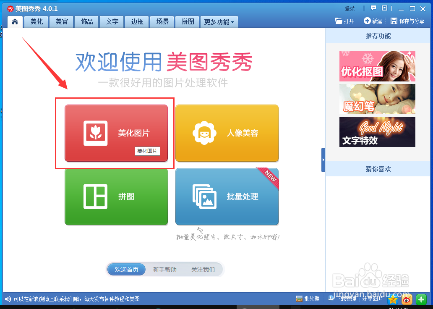Click the 推荐功能 panel header
This screenshot has height=309, width=433.
tap(378, 36)
